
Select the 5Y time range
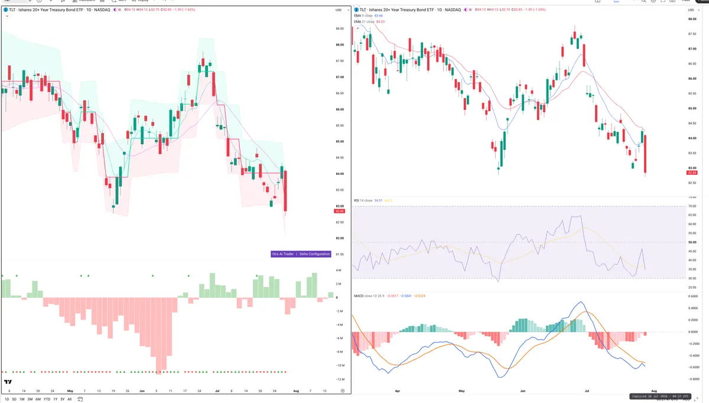[62, 399]
